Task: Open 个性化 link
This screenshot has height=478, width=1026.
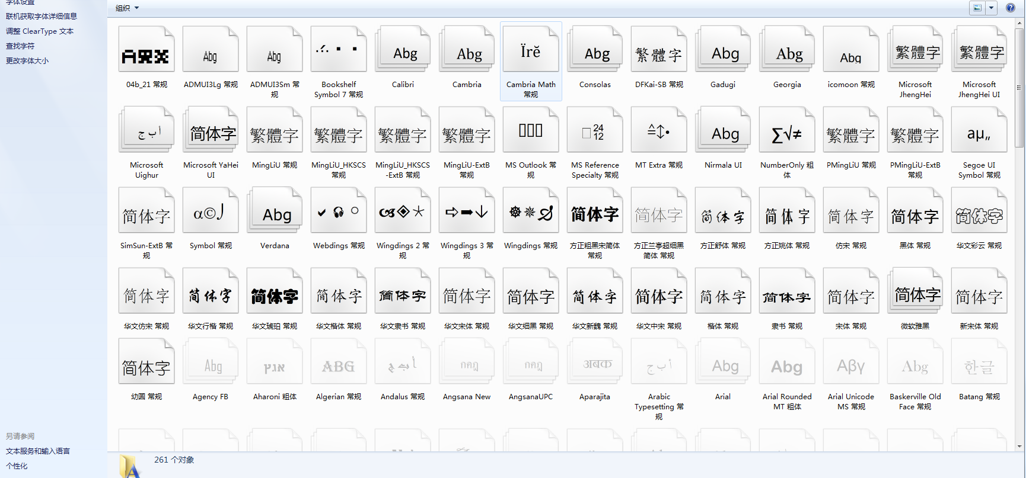Action: click(17, 466)
